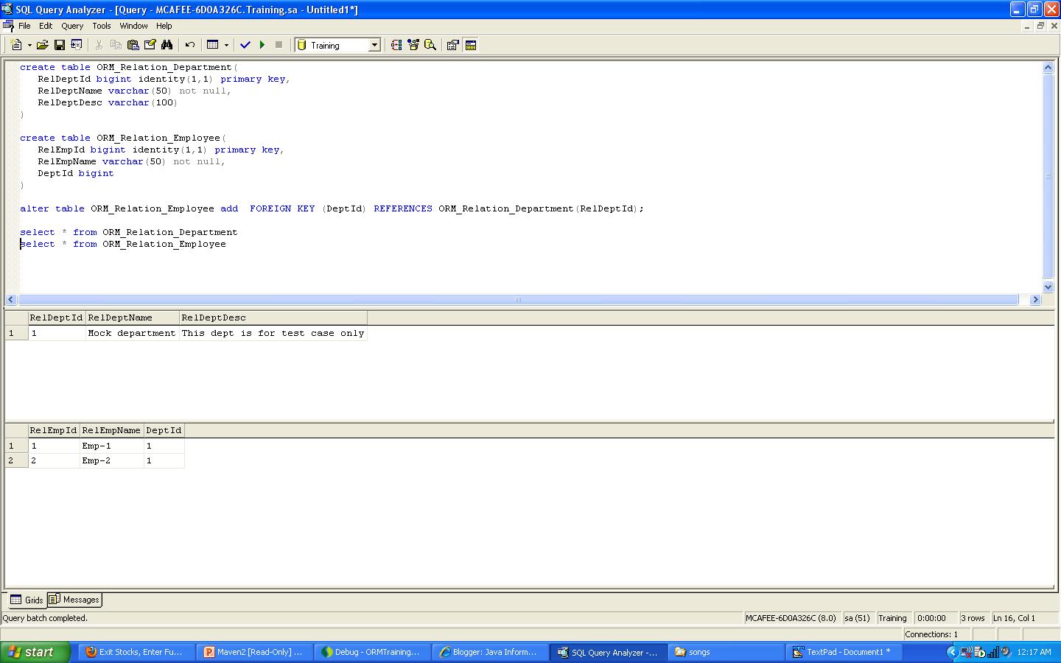Click editor vertical scrollbar up arrow

[x=1048, y=67]
